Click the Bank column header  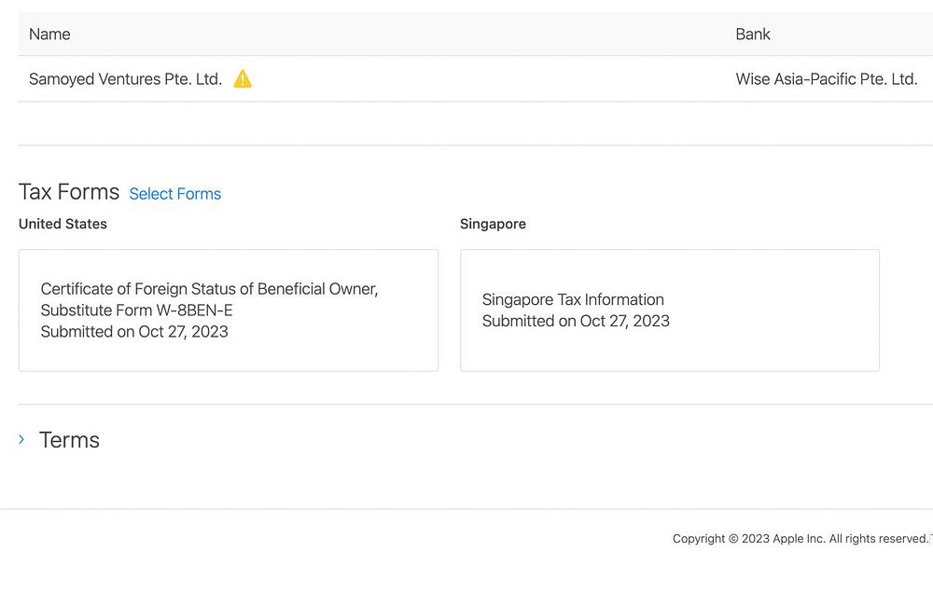point(753,34)
